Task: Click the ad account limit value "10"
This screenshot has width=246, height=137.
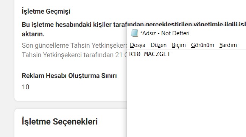Action: click(x=26, y=87)
